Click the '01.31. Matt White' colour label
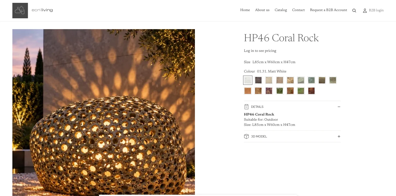This screenshot has width=396, height=196. (272, 71)
